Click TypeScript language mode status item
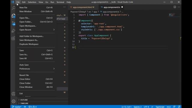The width and height of the screenshot is (192, 108). coord(160,107)
